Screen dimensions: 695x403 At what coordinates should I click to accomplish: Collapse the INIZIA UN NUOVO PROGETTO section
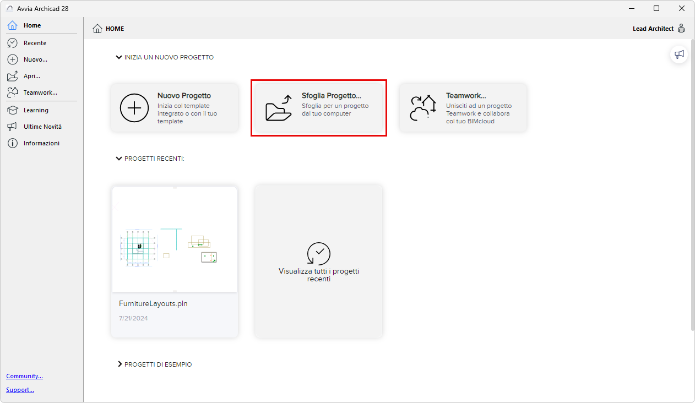tap(118, 57)
